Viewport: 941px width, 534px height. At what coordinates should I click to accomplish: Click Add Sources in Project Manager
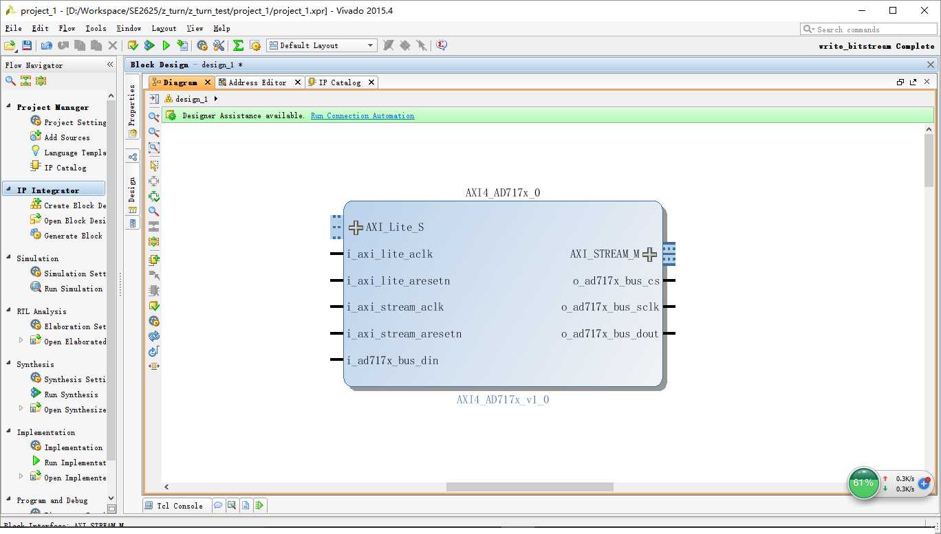coord(67,137)
